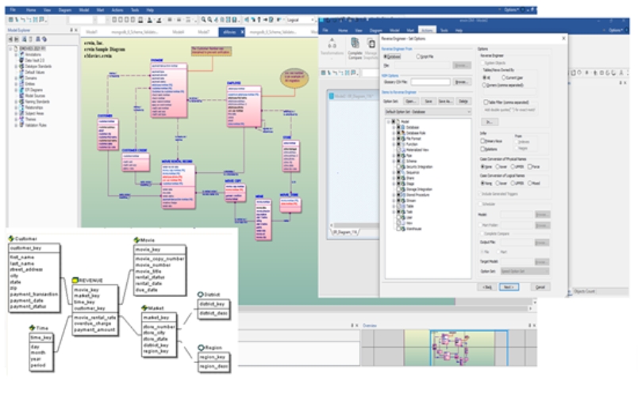Screen dimensions: 638x393
Task: Click zoom out magnifier in main toolbar
Action: coord(209,20)
